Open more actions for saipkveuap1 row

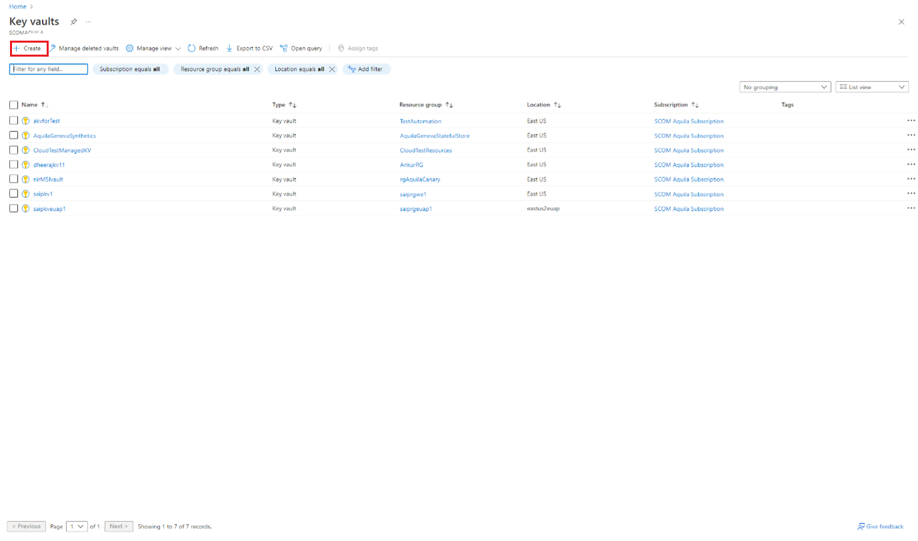pyautogui.click(x=911, y=209)
